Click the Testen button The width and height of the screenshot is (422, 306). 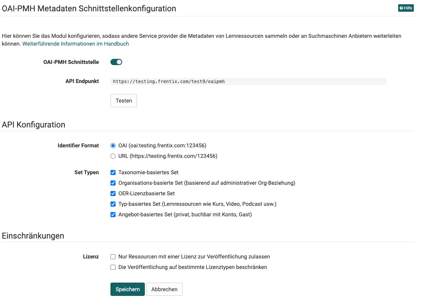pyautogui.click(x=123, y=101)
